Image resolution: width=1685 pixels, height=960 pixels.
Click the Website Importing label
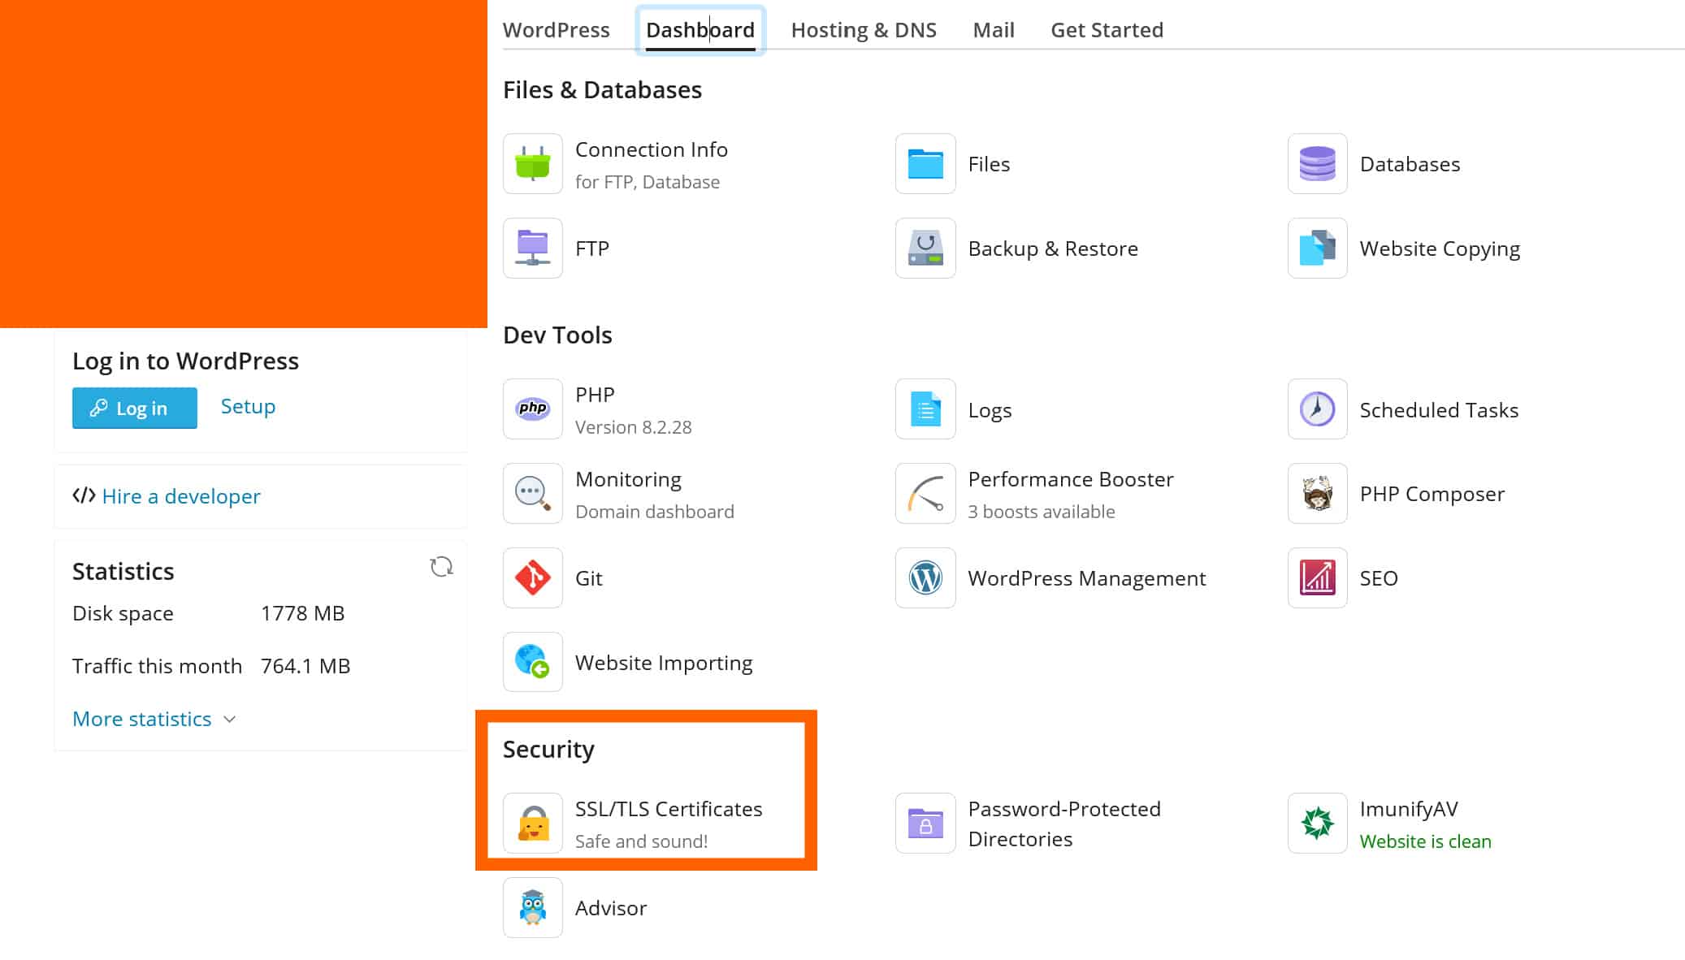coord(664,663)
